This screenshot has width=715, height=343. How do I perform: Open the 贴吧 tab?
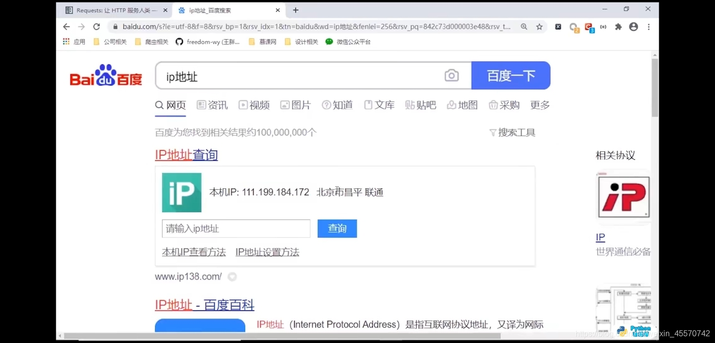pyautogui.click(x=421, y=105)
